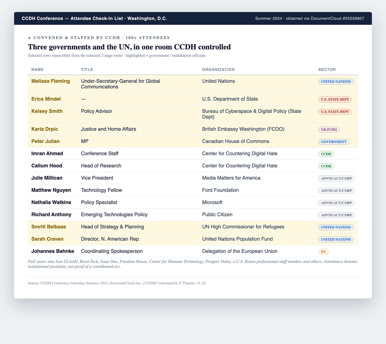Screen dimensions: 386x344
Task: Click the ADVOCACY/CORP badge for Julie Millican
Action: tap(336, 178)
